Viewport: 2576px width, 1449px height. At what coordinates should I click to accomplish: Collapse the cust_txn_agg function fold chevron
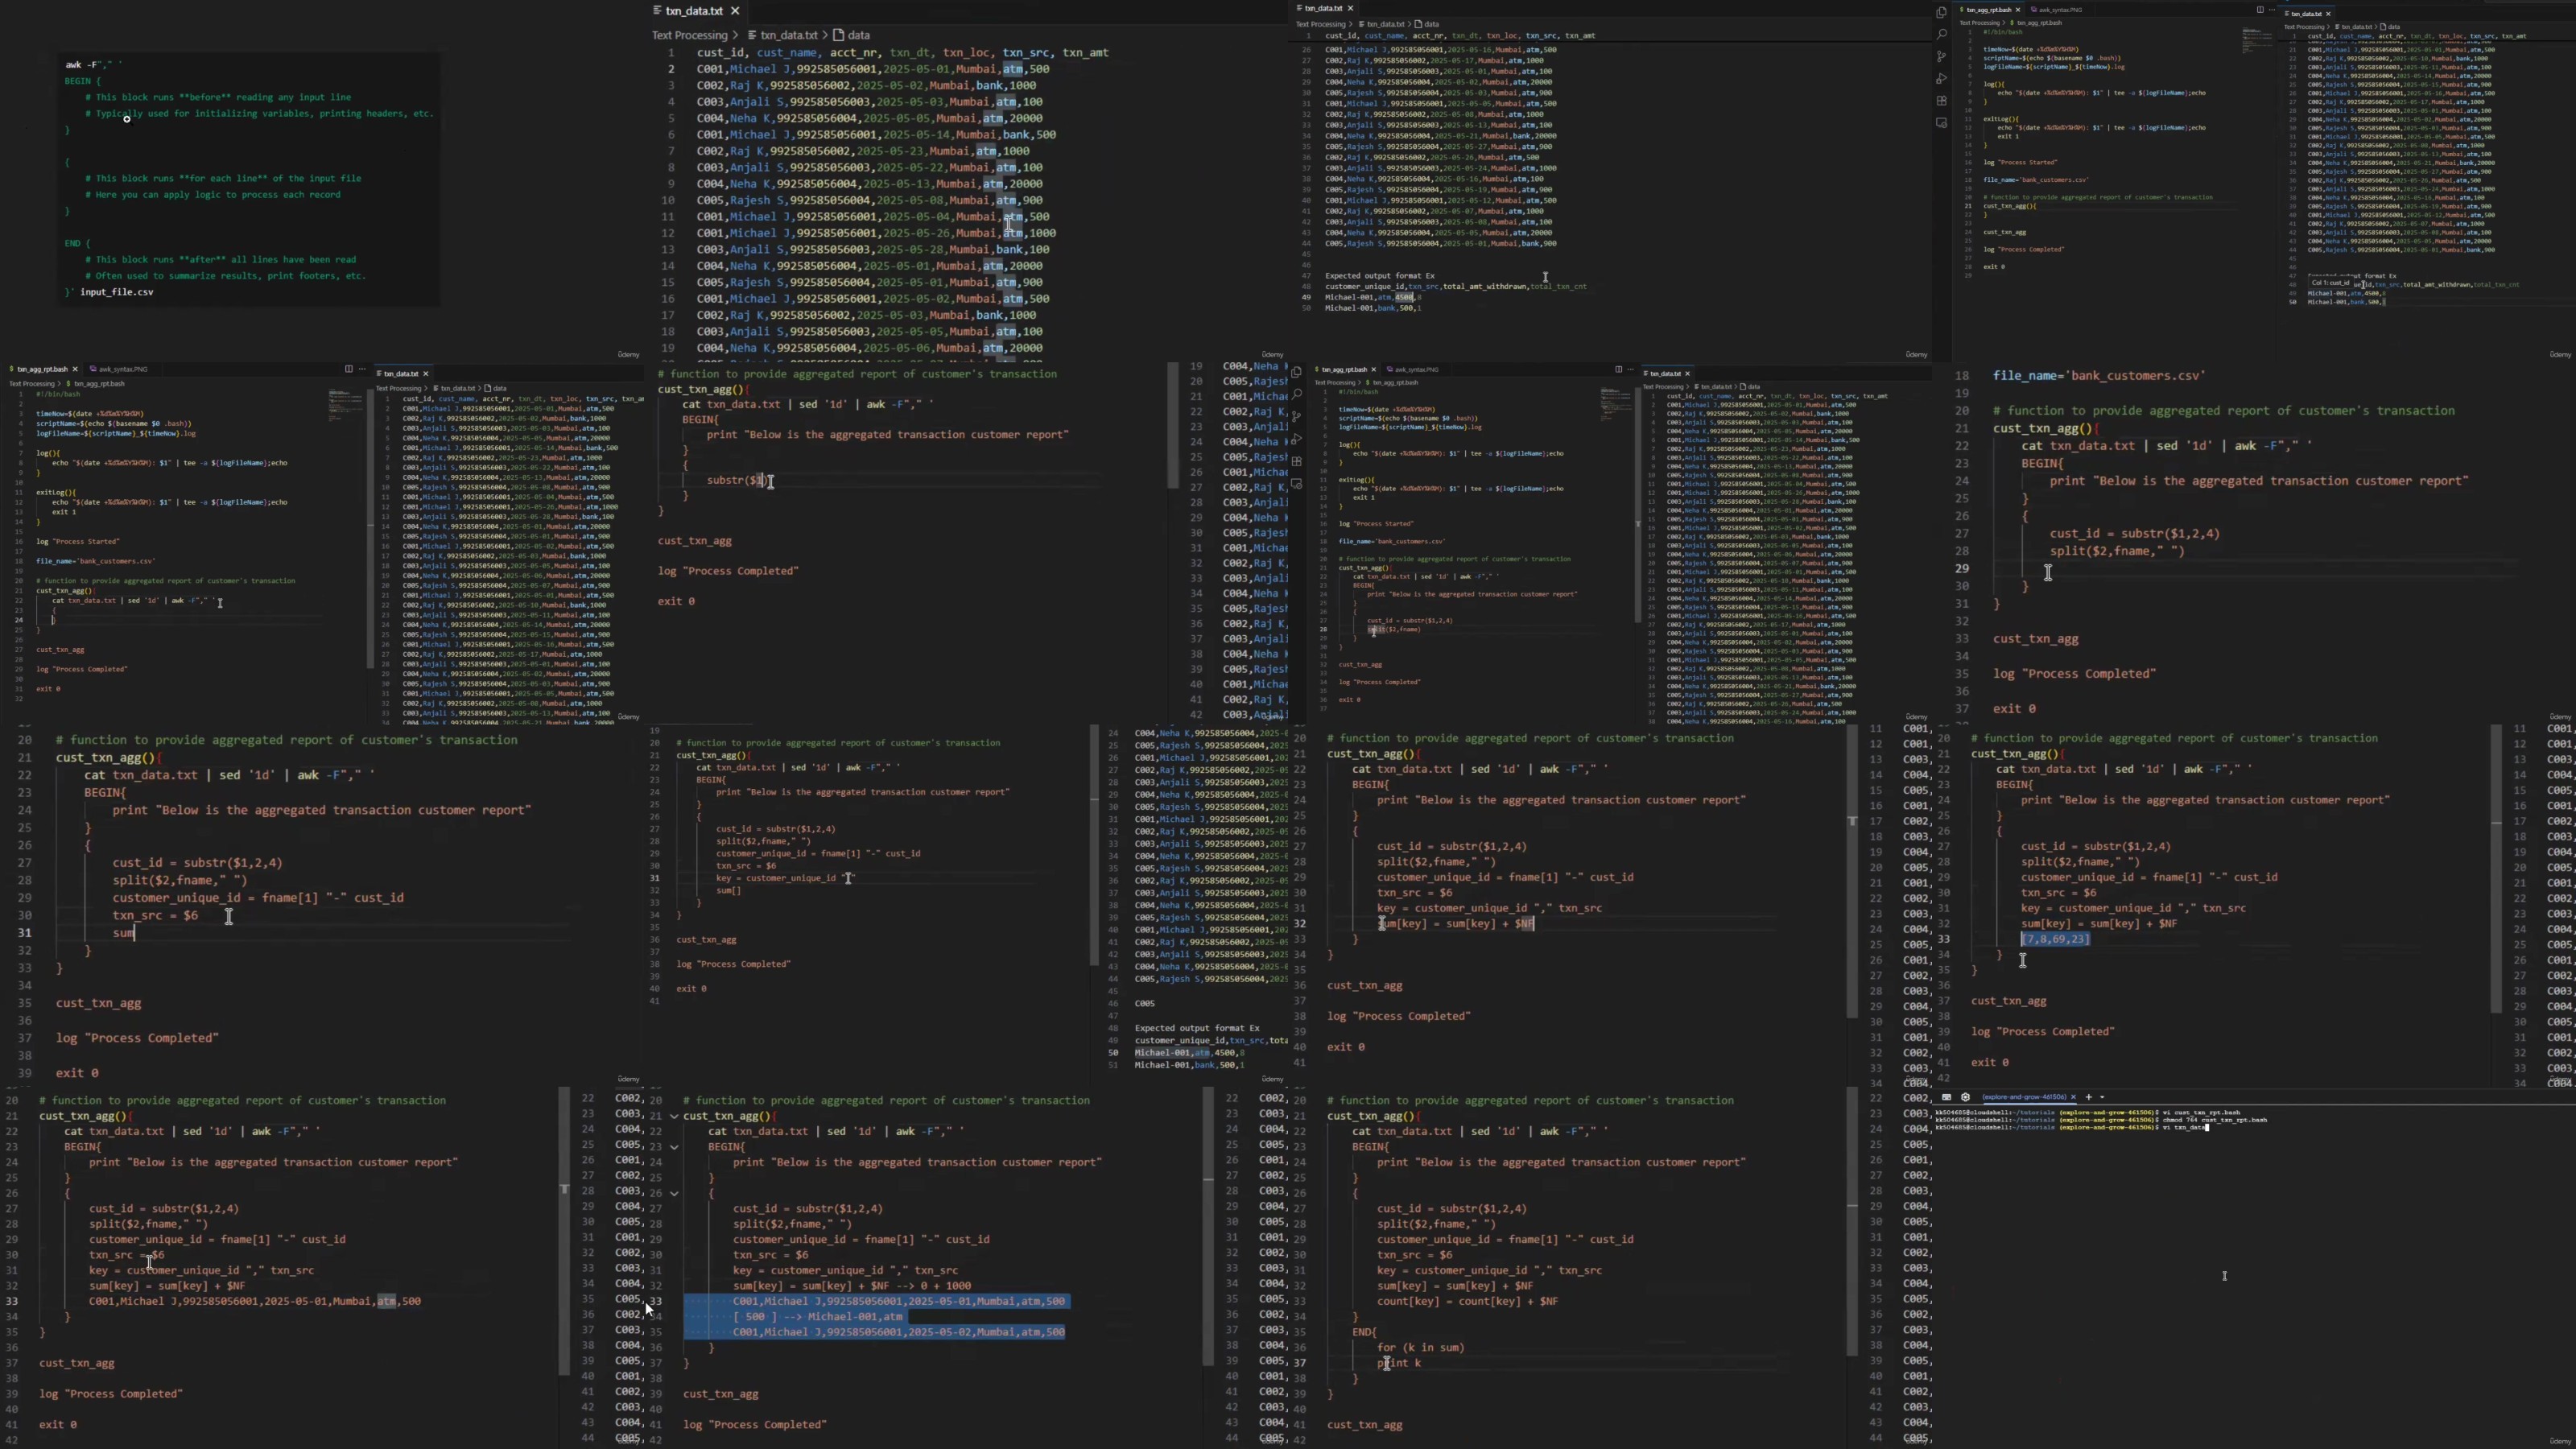674,1116
